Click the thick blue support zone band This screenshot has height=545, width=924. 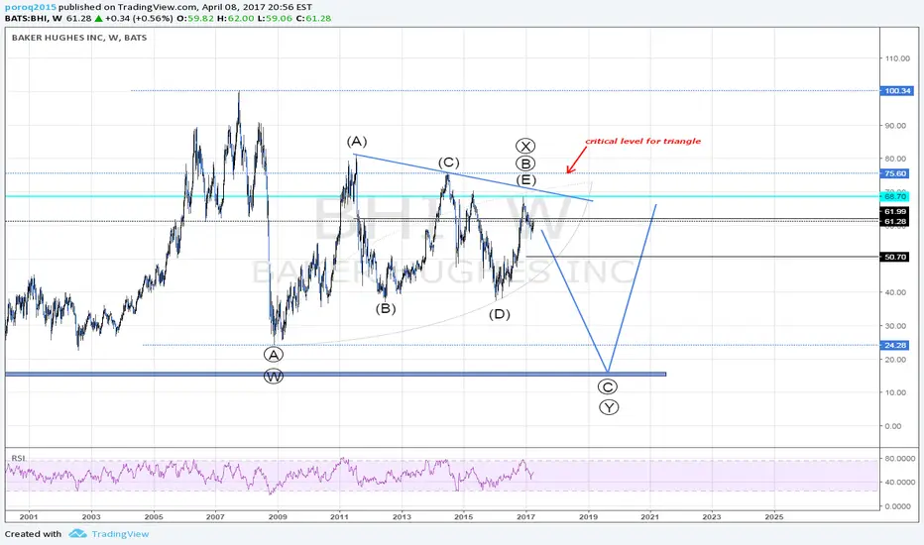point(335,374)
